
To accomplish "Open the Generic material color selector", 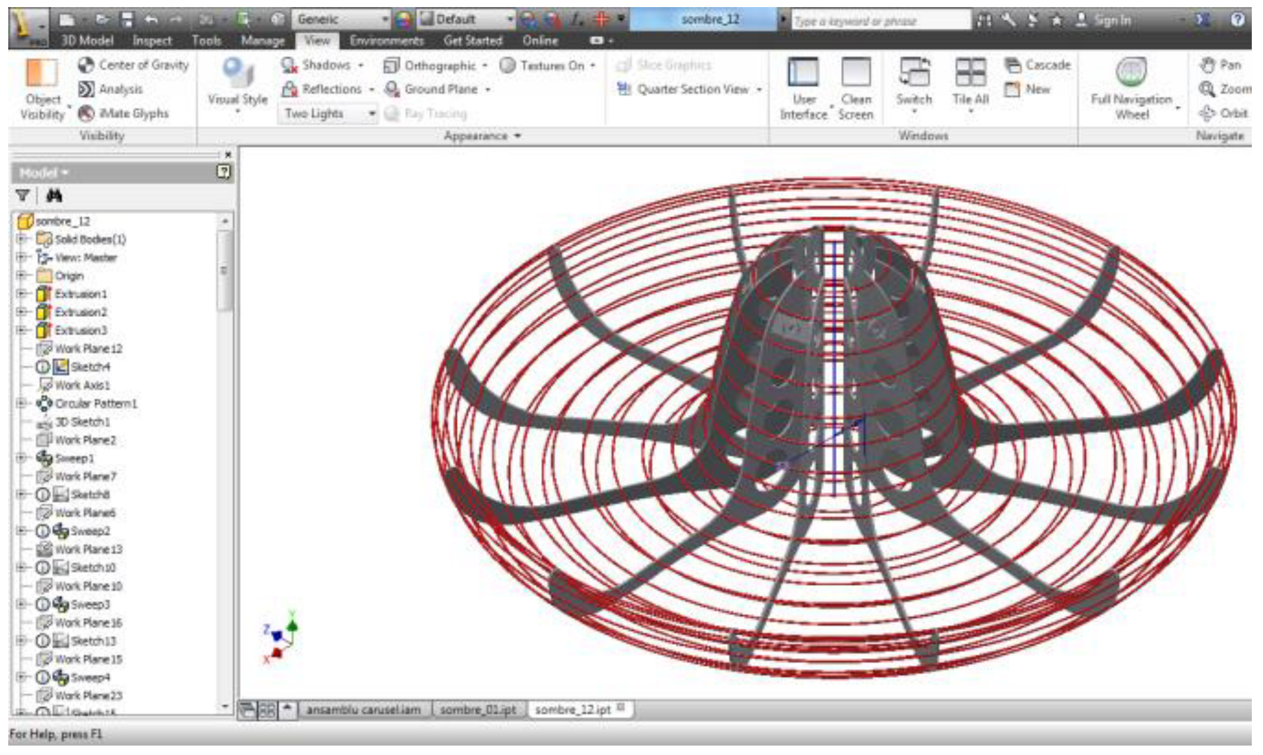I will (x=341, y=19).
